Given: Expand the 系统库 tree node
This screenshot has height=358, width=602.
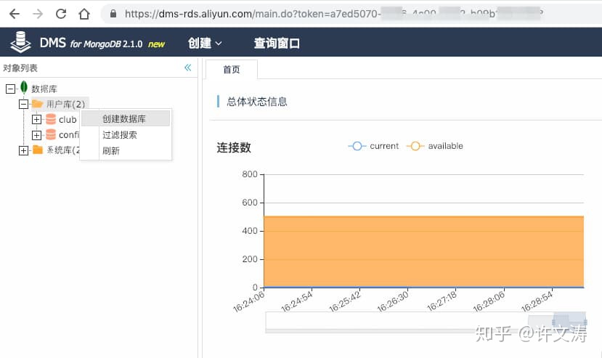Looking at the screenshot, I should click(x=23, y=150).
